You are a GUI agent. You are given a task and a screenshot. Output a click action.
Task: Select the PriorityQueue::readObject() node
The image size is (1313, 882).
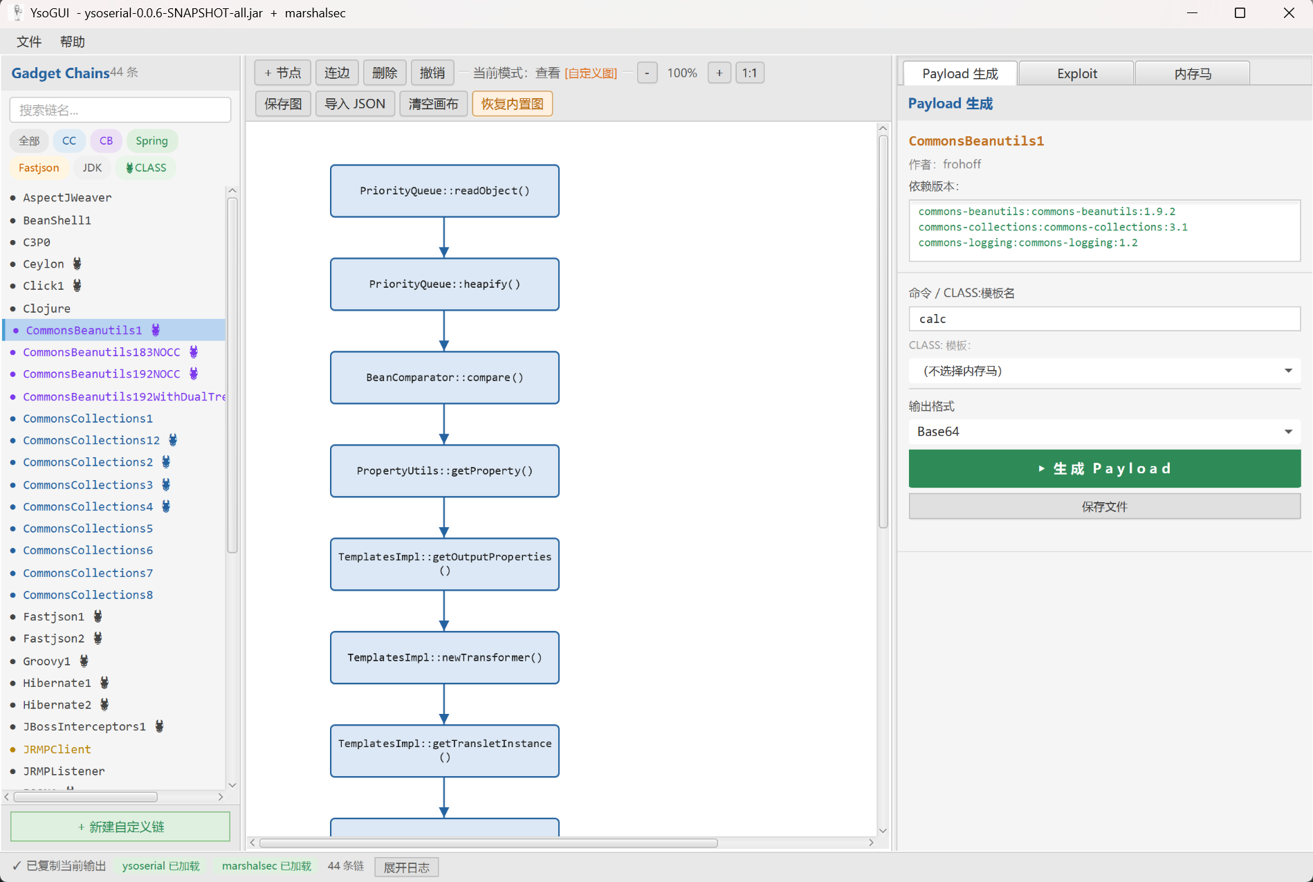click(445, 191)
